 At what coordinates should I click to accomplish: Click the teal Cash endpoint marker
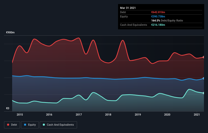[204, 93]
